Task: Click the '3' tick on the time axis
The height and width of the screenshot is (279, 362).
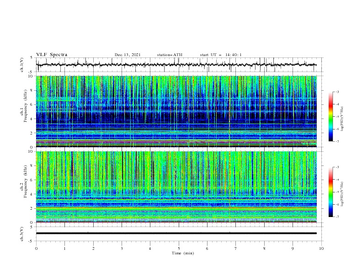Action: tap(122, 248)
